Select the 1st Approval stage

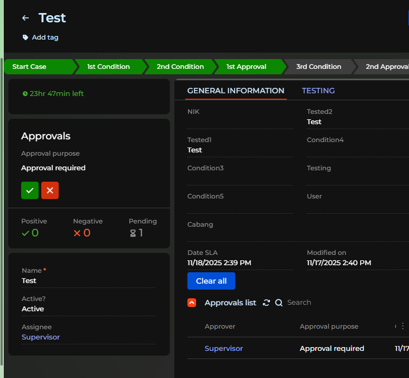[x=247, y=67]
